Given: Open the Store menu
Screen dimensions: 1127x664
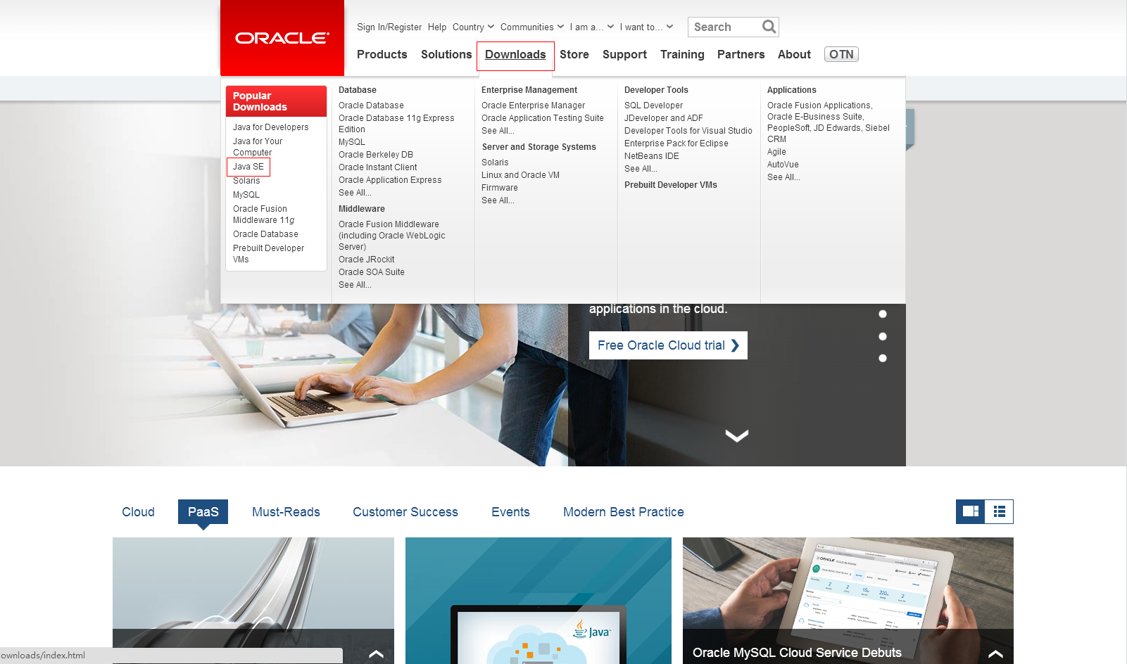Looking at the screenshot, I should coord(574,54).
